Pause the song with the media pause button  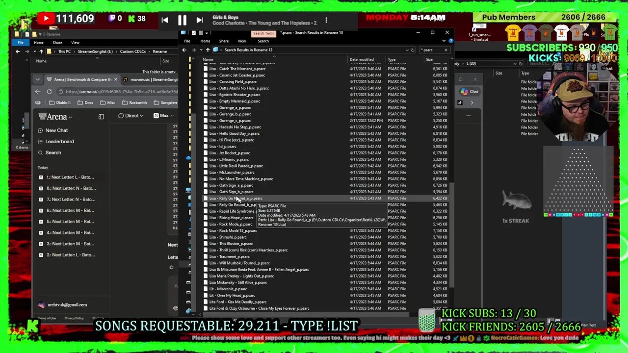[182, 20]
